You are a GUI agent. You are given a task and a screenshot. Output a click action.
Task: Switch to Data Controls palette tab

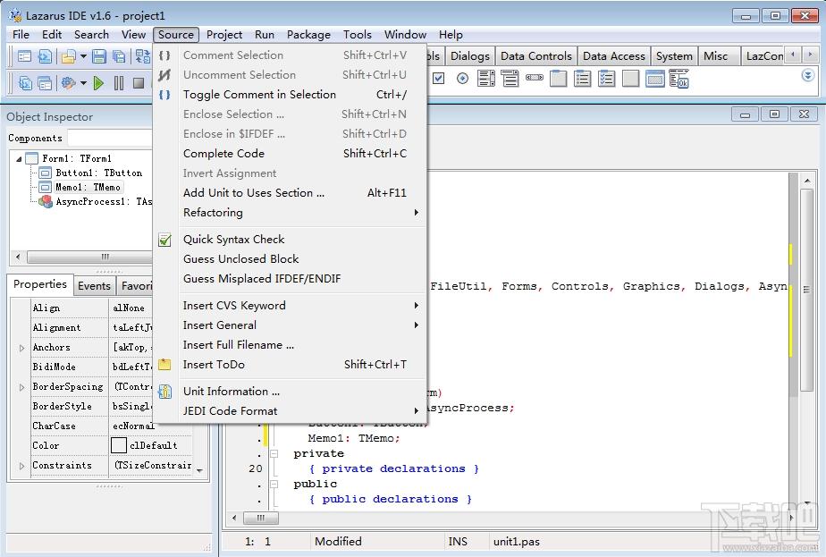point(535,55)
